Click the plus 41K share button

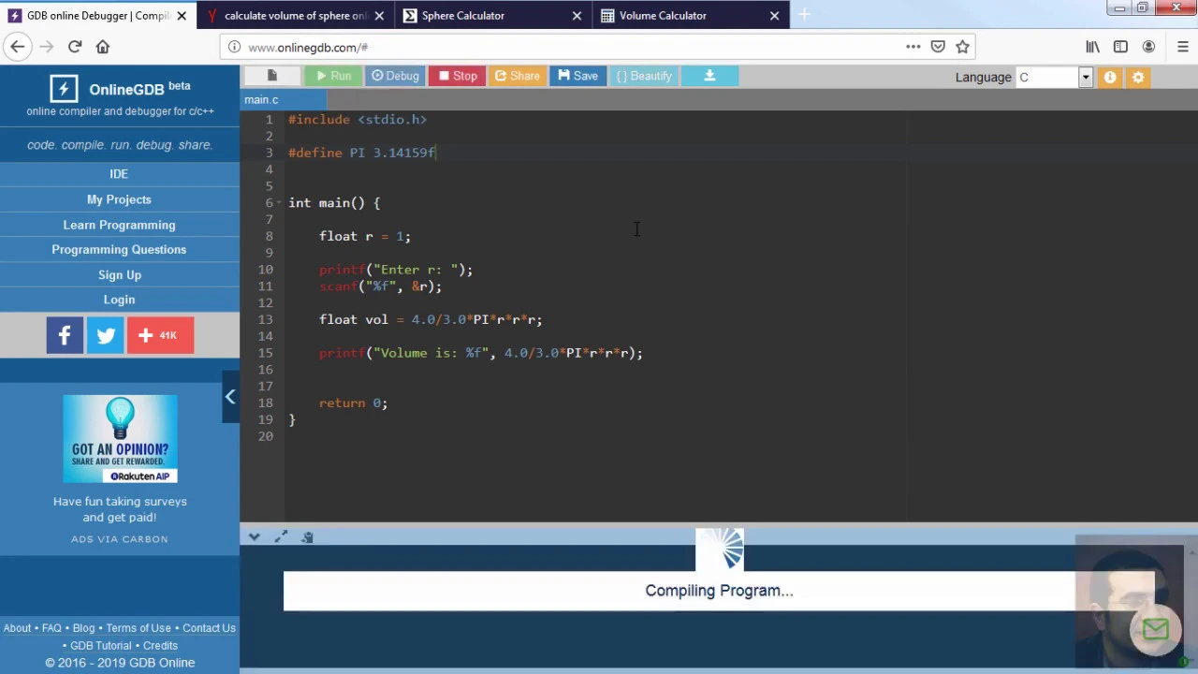[x=160, y=335]
